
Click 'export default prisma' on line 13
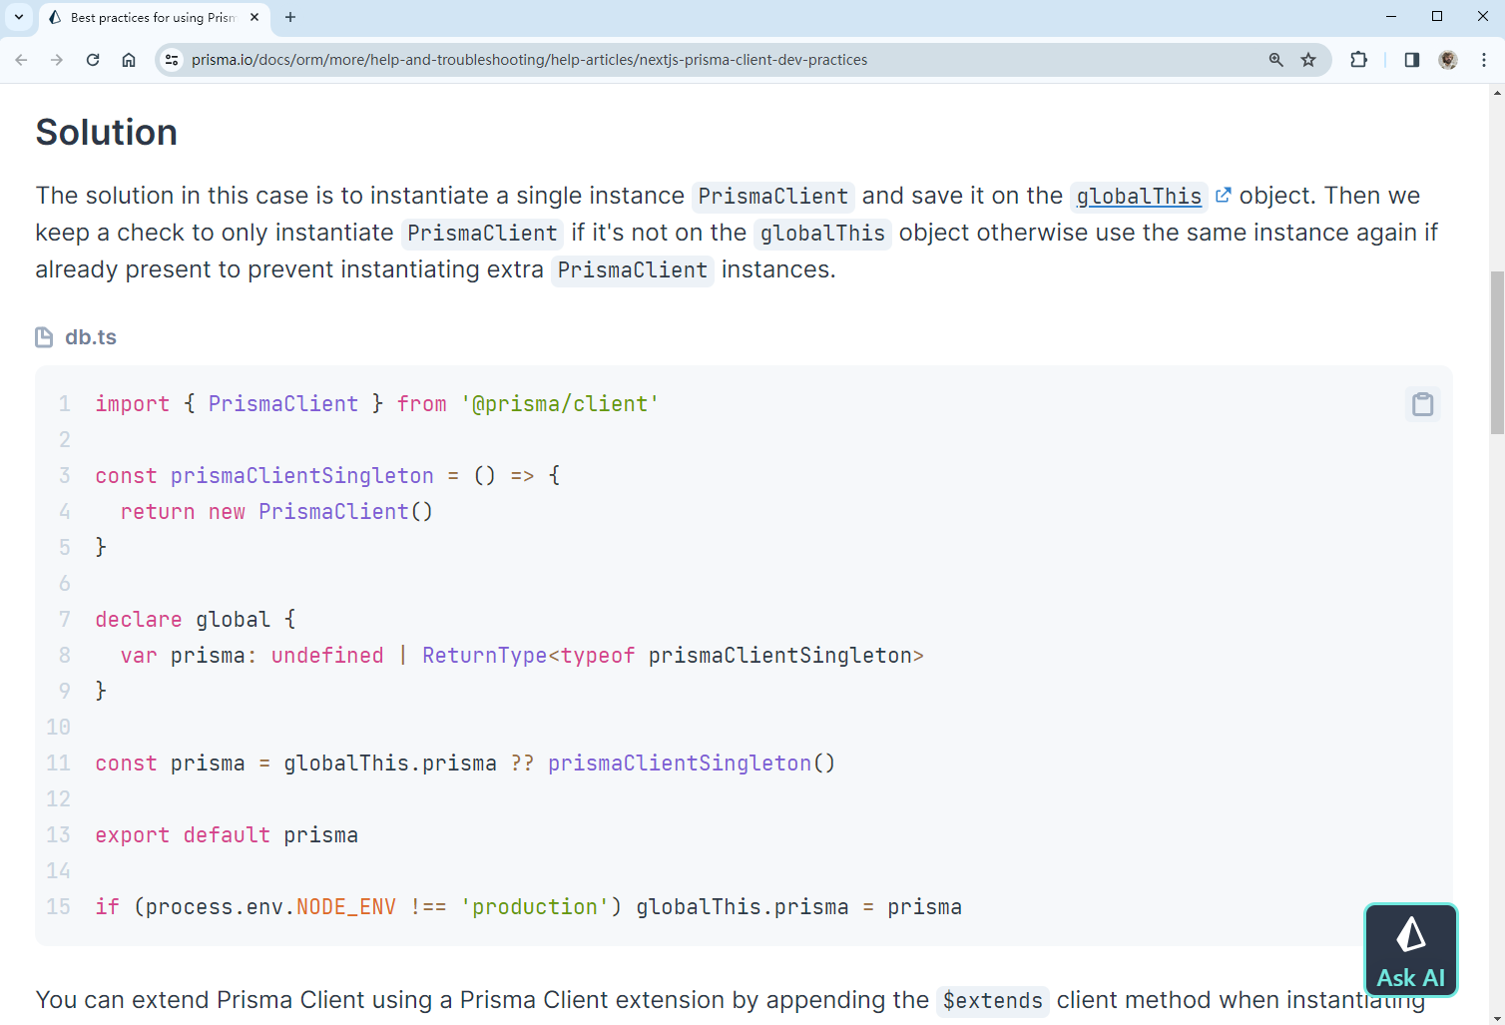tap(227, 835)
